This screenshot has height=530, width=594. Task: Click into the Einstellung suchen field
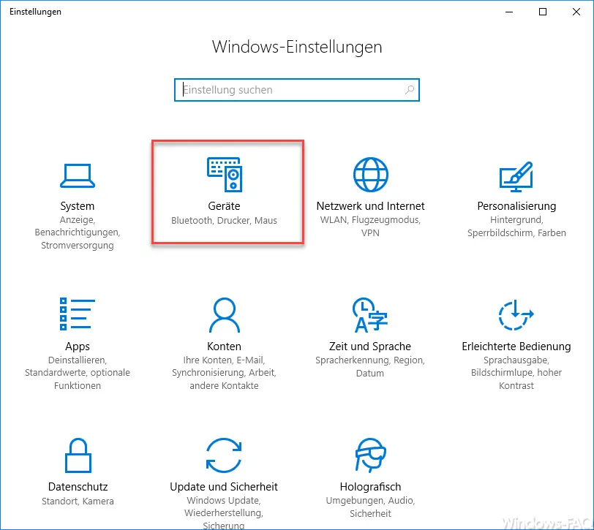pos(297,90)
